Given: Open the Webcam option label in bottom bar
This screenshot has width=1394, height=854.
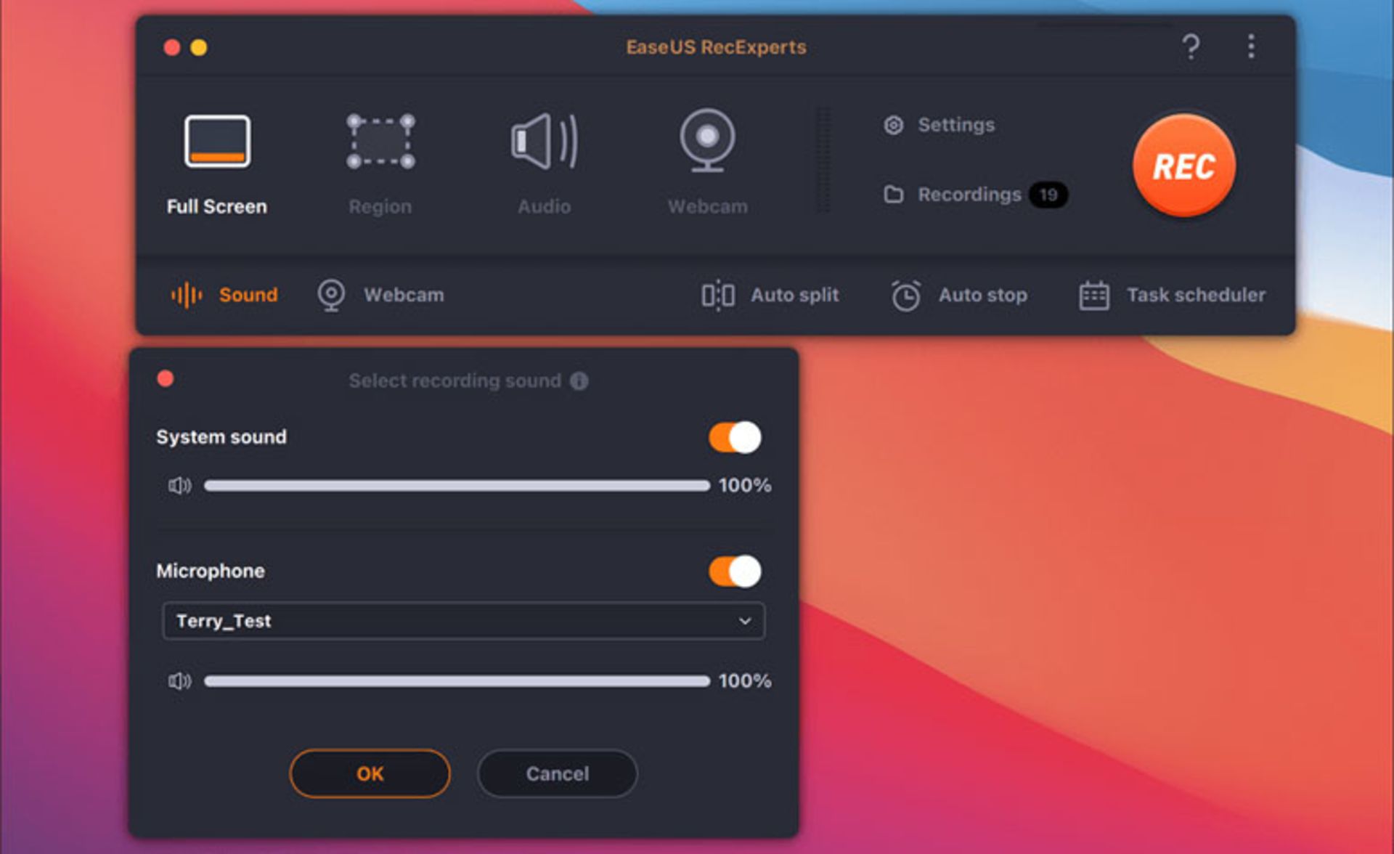Looking at the screenshot, I should pyautogui.click(x=404, y=295).
